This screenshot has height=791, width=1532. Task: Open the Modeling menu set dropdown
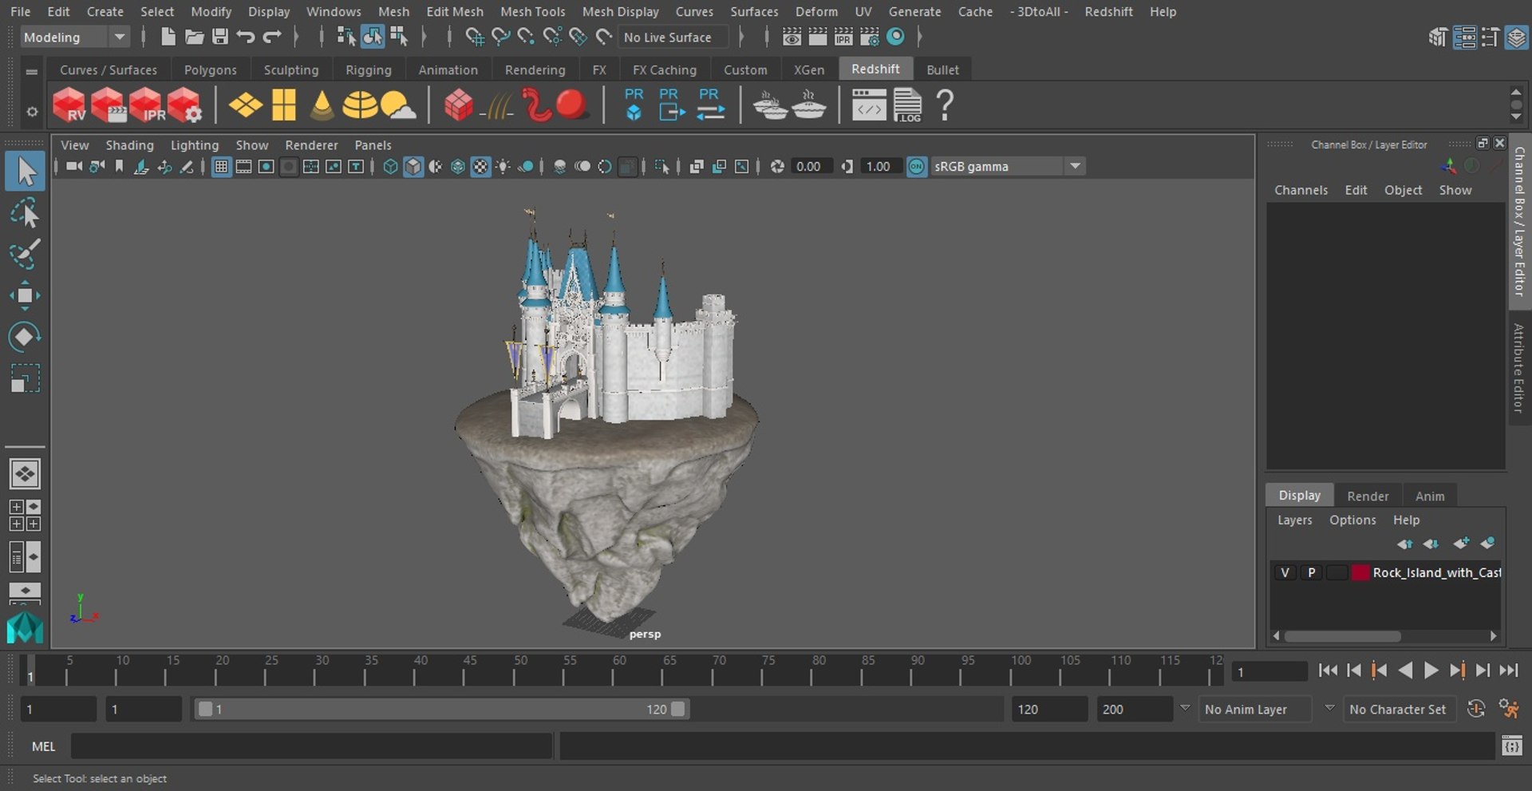point(73,37)
